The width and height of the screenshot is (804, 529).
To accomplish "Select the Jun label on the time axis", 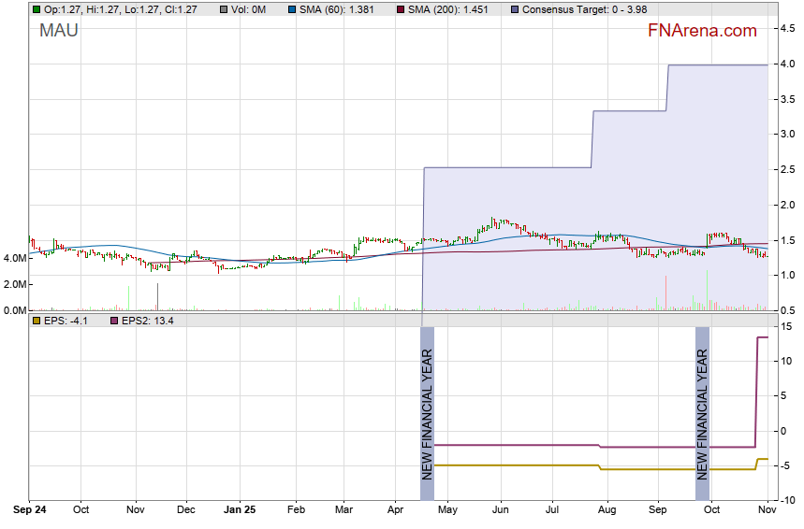I will click(500, 510).
